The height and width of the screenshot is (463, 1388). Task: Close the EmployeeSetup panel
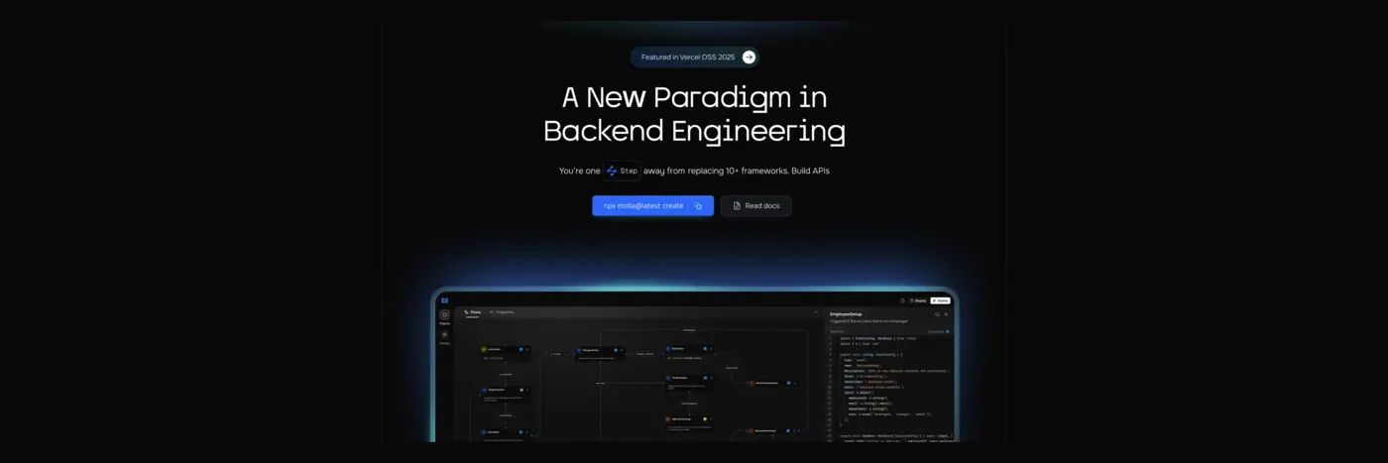click(x=946, y=314)
